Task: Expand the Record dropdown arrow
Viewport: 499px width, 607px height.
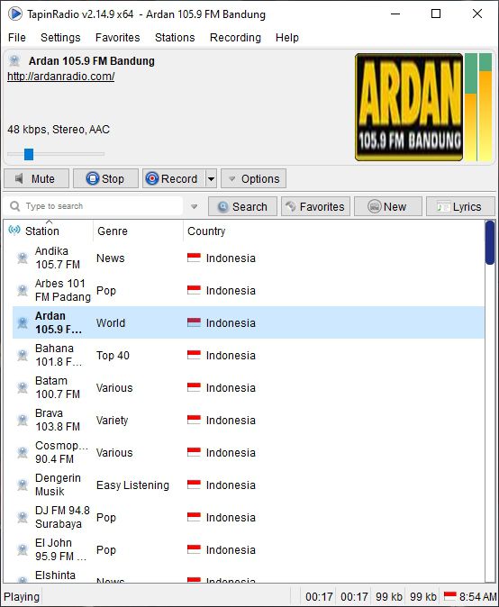Action: tap(211, 179)
